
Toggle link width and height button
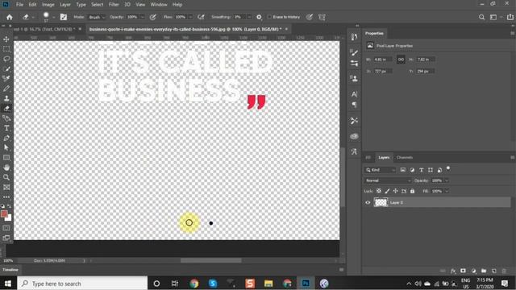pos(401,60)
